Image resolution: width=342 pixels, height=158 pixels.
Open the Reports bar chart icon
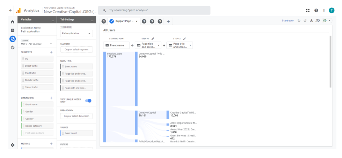[13, 30]
